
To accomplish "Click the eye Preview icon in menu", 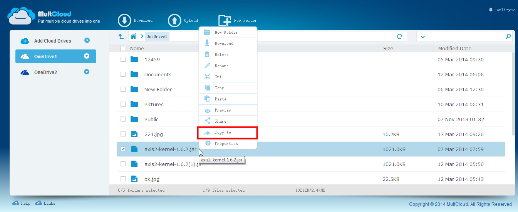I will pyautogui.click(x=208, y=110).
